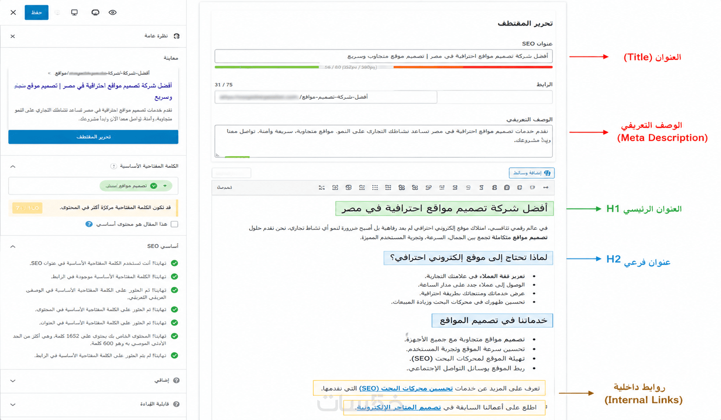Screen dimensions: 721x420
Task: Click warning قد تكون الكلمة المفتاحية مركزة
Action: pos(115,208)
